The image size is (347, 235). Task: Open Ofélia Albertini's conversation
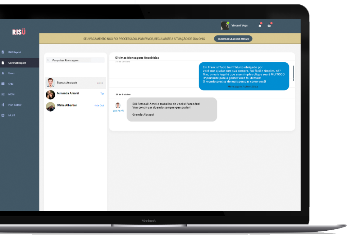[76, 105]
